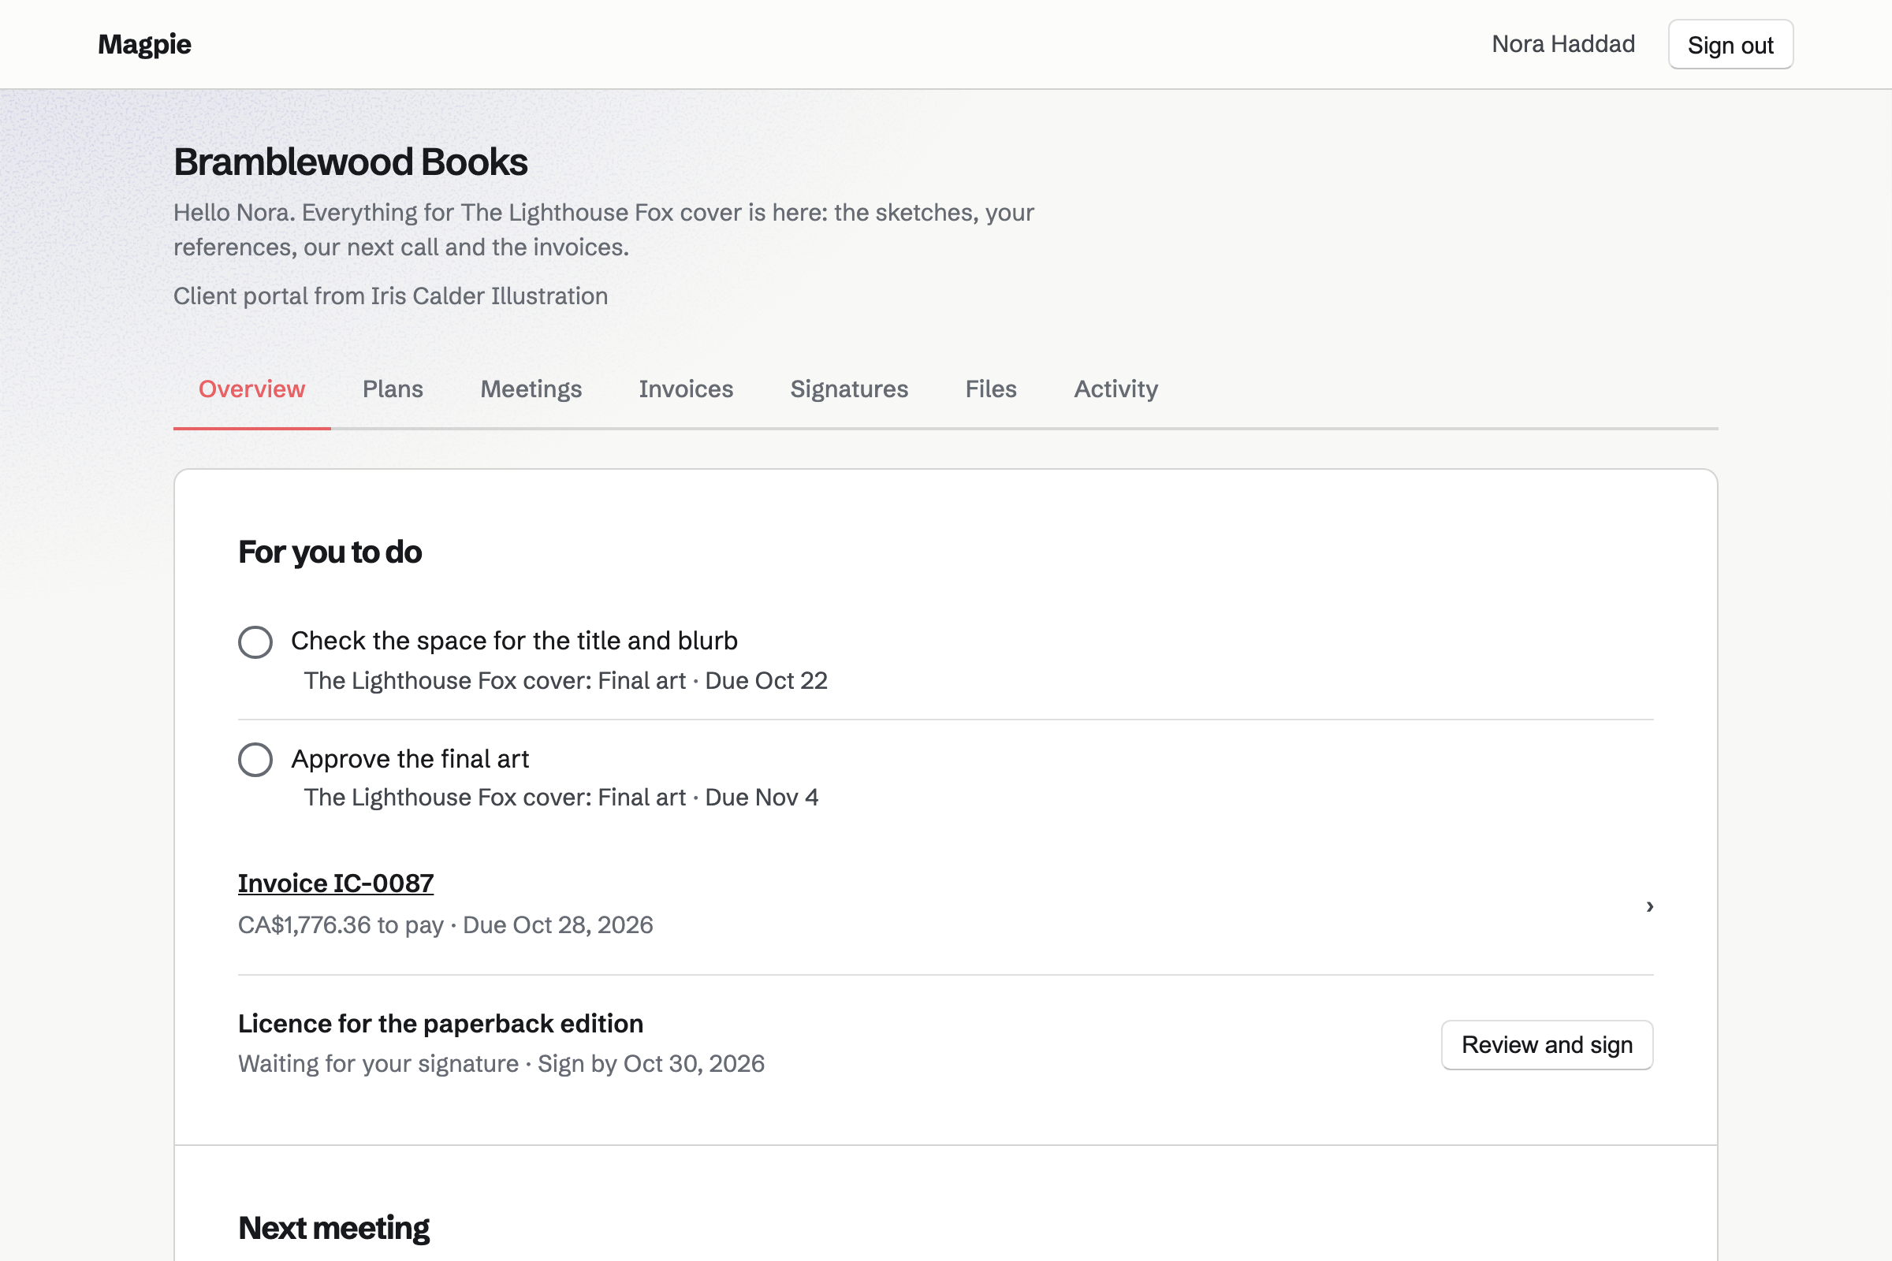Open the Magpie logo home link
The width and height of the screenshot is (1892, 1261).
(144, 44)
